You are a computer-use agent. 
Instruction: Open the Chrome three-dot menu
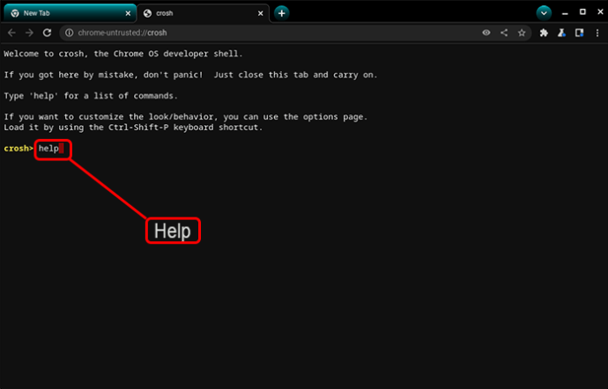(597, 33)
